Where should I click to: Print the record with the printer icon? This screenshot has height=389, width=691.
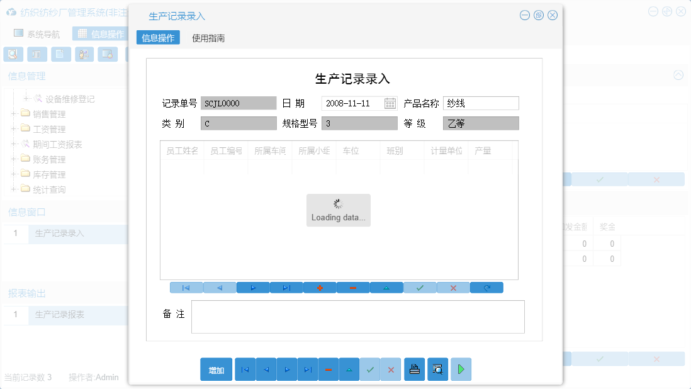click(414, 369)
